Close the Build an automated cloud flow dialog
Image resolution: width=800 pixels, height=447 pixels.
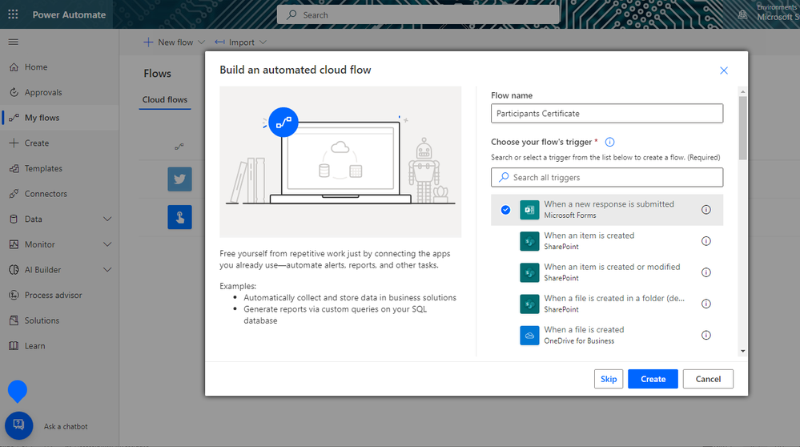tap(723, 70)
